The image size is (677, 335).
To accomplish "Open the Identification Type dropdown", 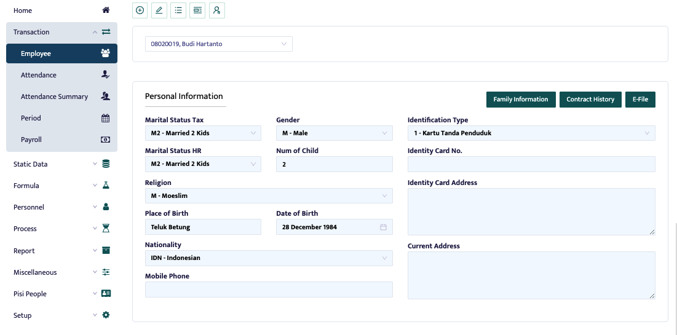I will tap(531, 133).
